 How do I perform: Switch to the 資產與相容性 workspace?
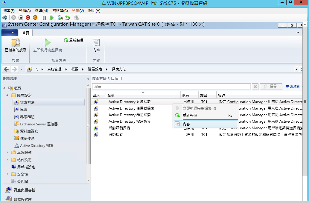[x=21, y=190]
